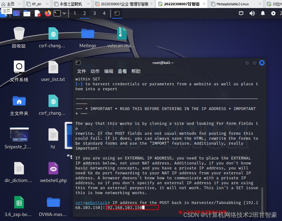
Task: Switch to workspace 1
Action: (x=75, y=13)
